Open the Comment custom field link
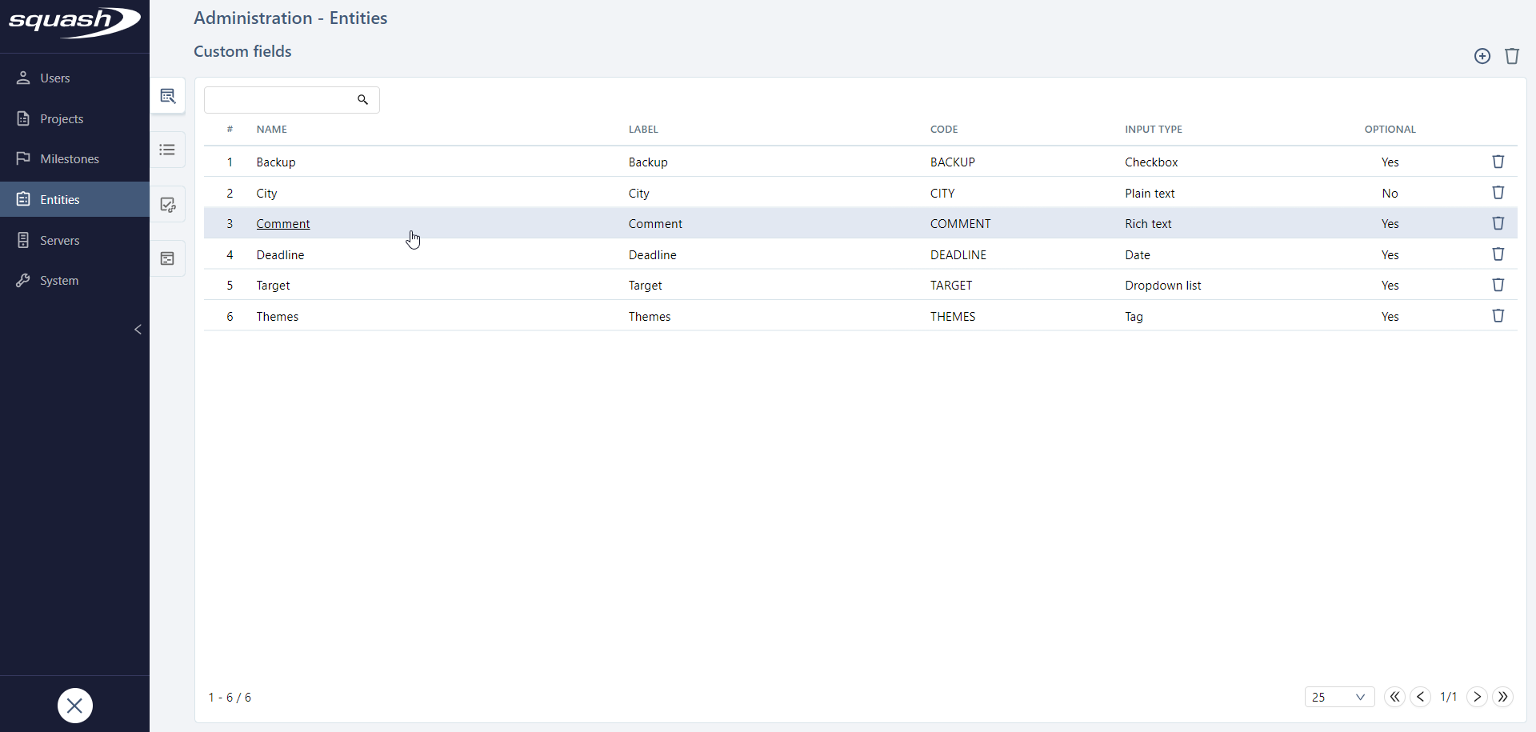The height and width of the screenshot is (732, 1536). [x=282, y=223]
